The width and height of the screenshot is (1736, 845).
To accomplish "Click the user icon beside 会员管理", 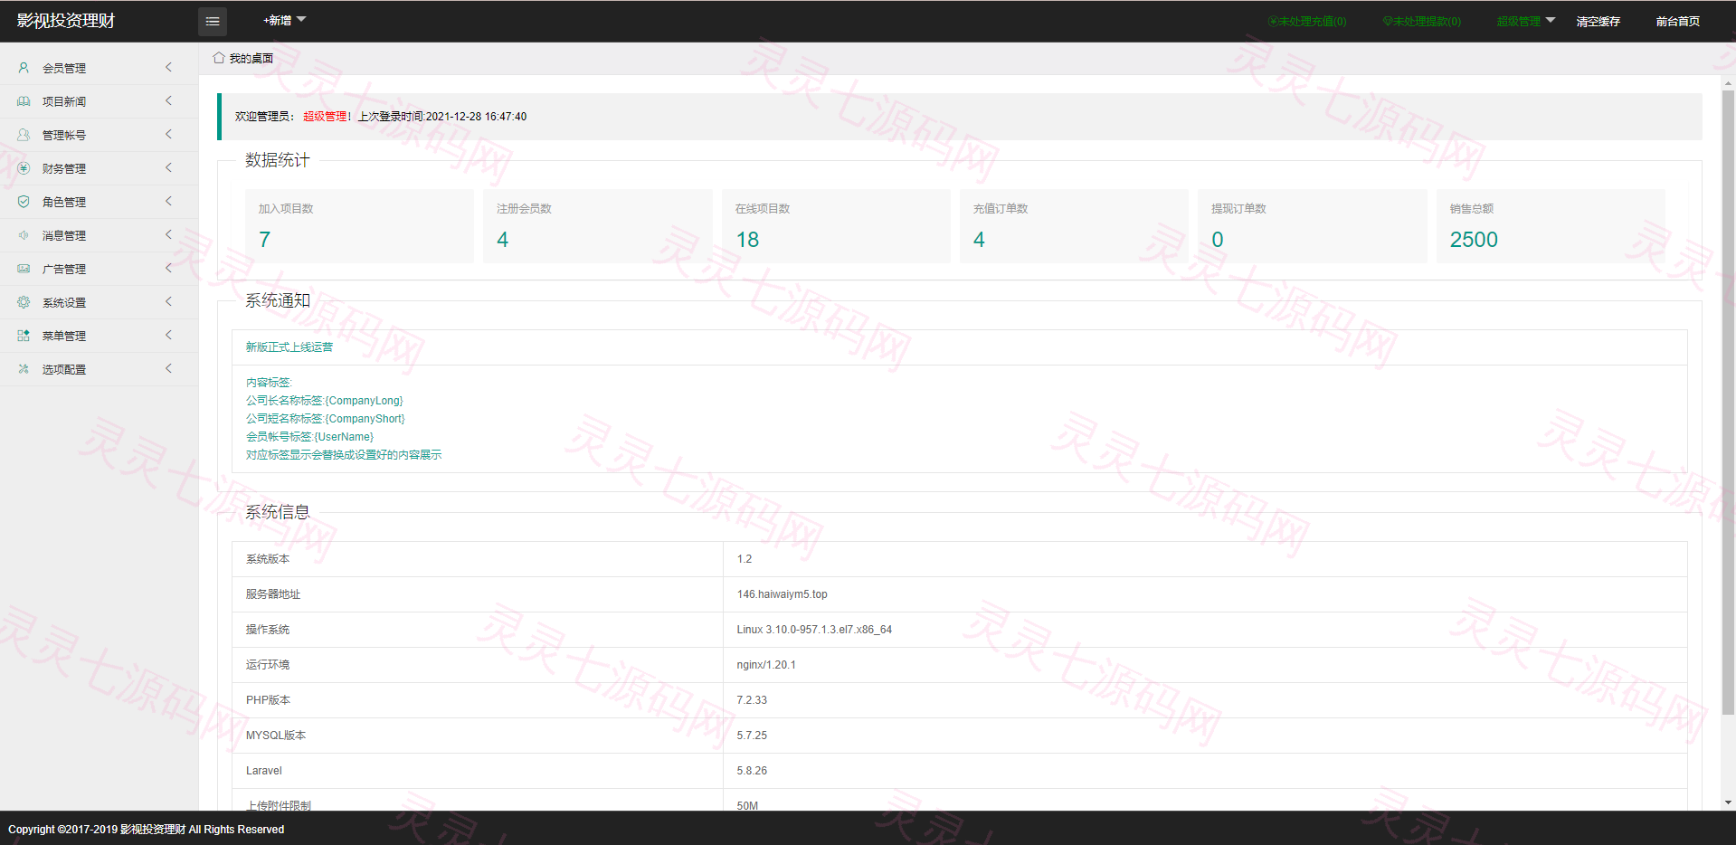I will coord(24,68).
